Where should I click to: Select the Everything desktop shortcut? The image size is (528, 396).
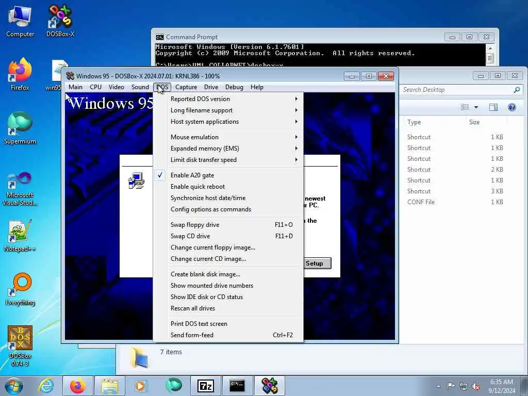click(x=20, y=289)
